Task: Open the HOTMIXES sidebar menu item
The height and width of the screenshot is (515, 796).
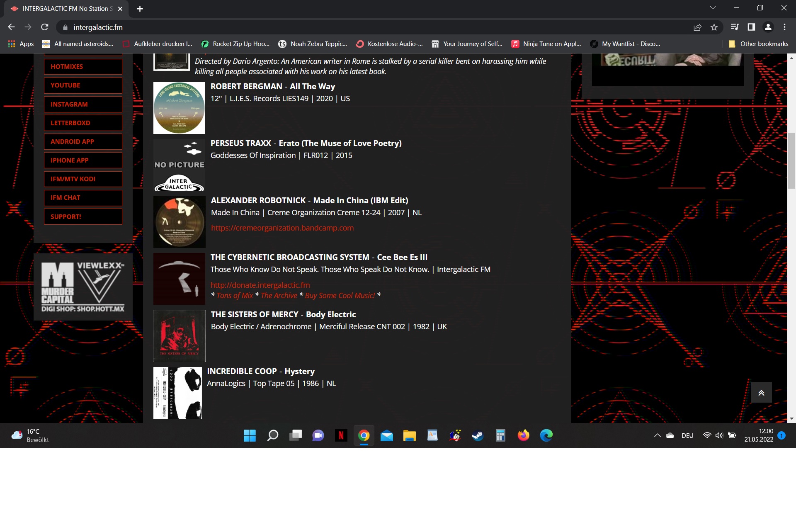Action: click(x=83, y=67)
